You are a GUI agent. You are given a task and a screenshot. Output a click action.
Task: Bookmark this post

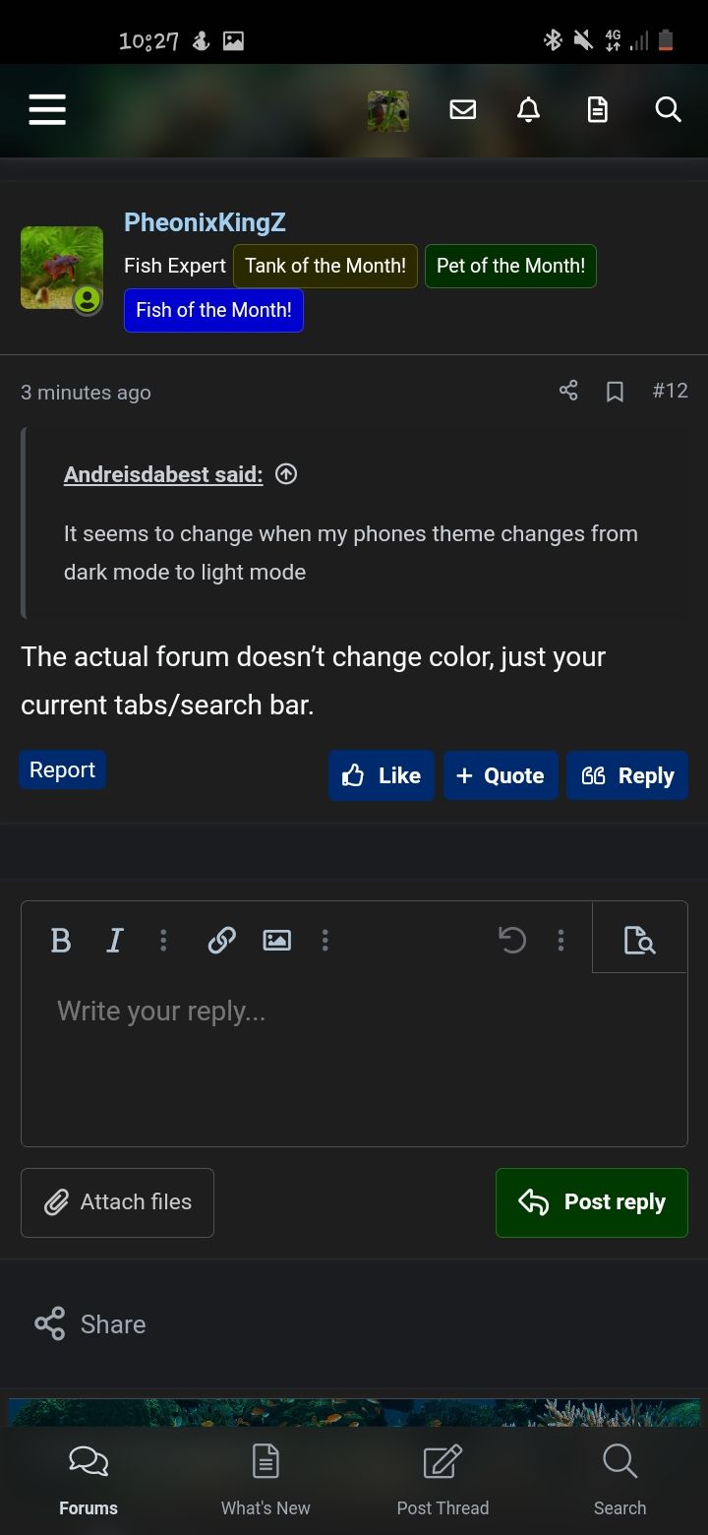615,392
